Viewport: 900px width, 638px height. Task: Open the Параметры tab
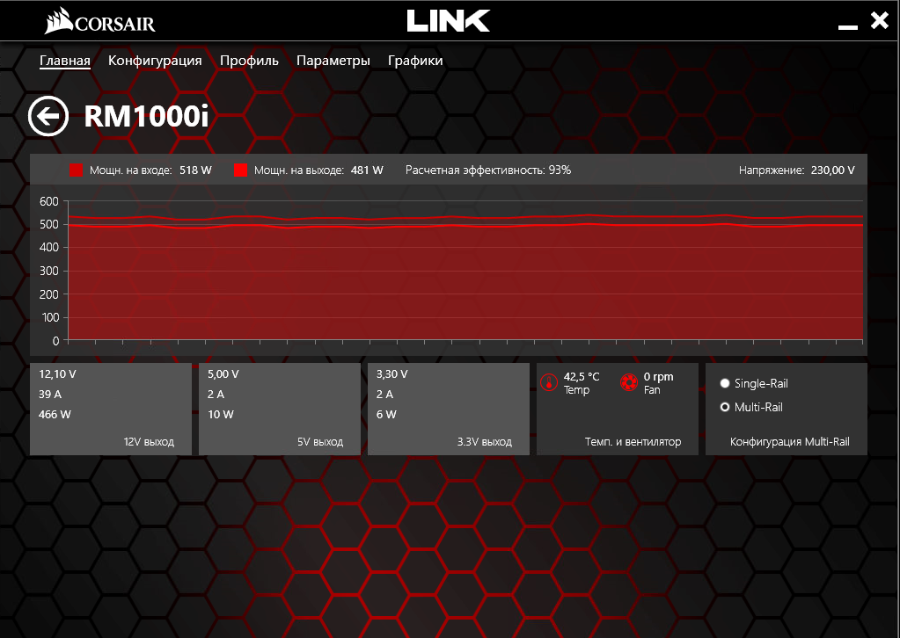pos(333,61)
